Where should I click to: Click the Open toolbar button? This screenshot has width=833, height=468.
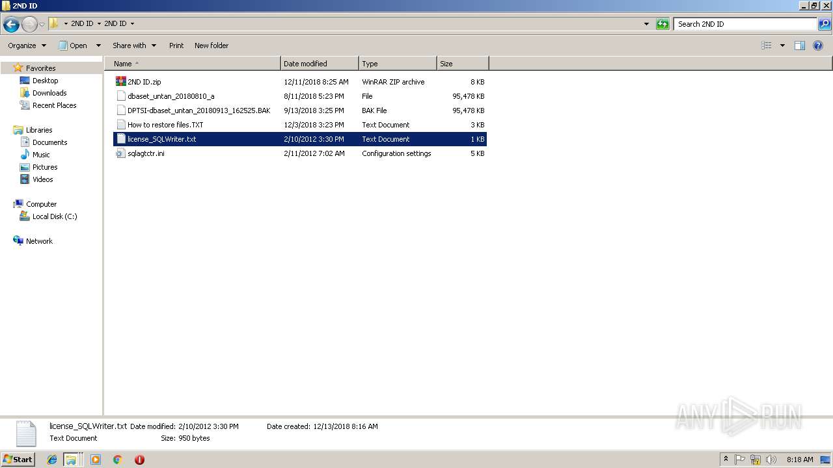[x=73, y=45]
